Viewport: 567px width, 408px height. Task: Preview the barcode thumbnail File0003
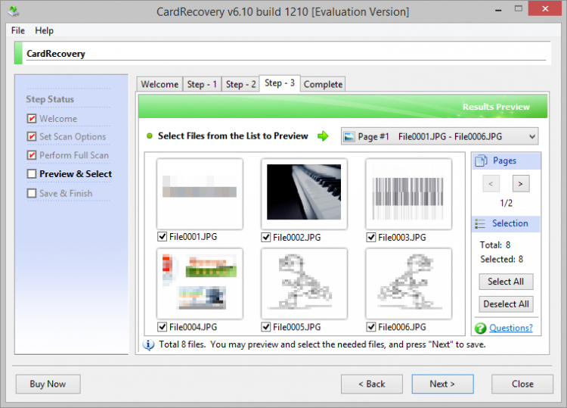pyautogui.click(x=408, y=194)
